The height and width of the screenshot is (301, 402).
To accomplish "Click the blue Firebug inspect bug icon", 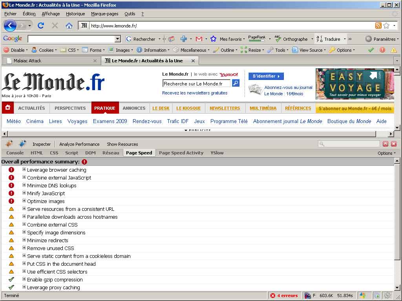I will click(22, 144).
